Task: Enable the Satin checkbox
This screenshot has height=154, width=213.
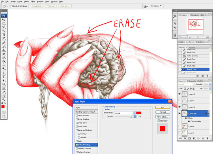Action: (x=77, y=141)
